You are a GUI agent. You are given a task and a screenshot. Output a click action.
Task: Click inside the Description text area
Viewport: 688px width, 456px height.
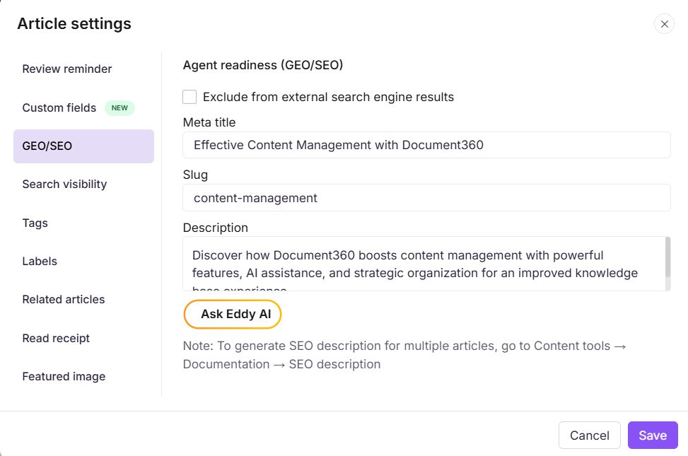click(424, 264)
